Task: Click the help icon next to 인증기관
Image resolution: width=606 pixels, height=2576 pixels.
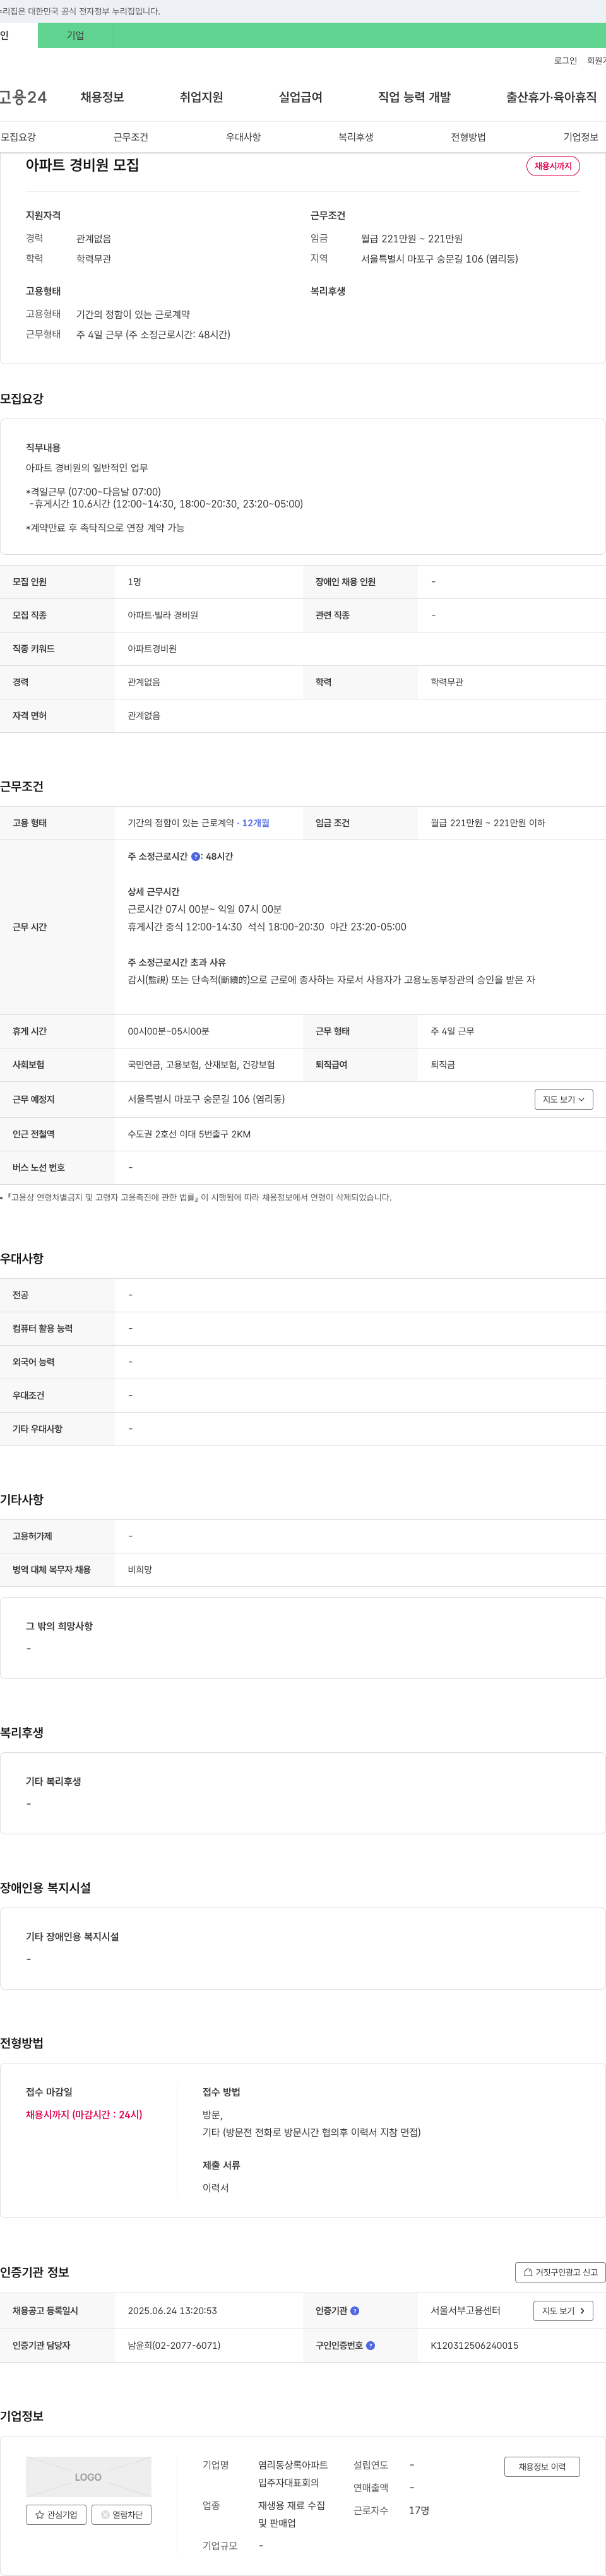Action: point(355,2311)
